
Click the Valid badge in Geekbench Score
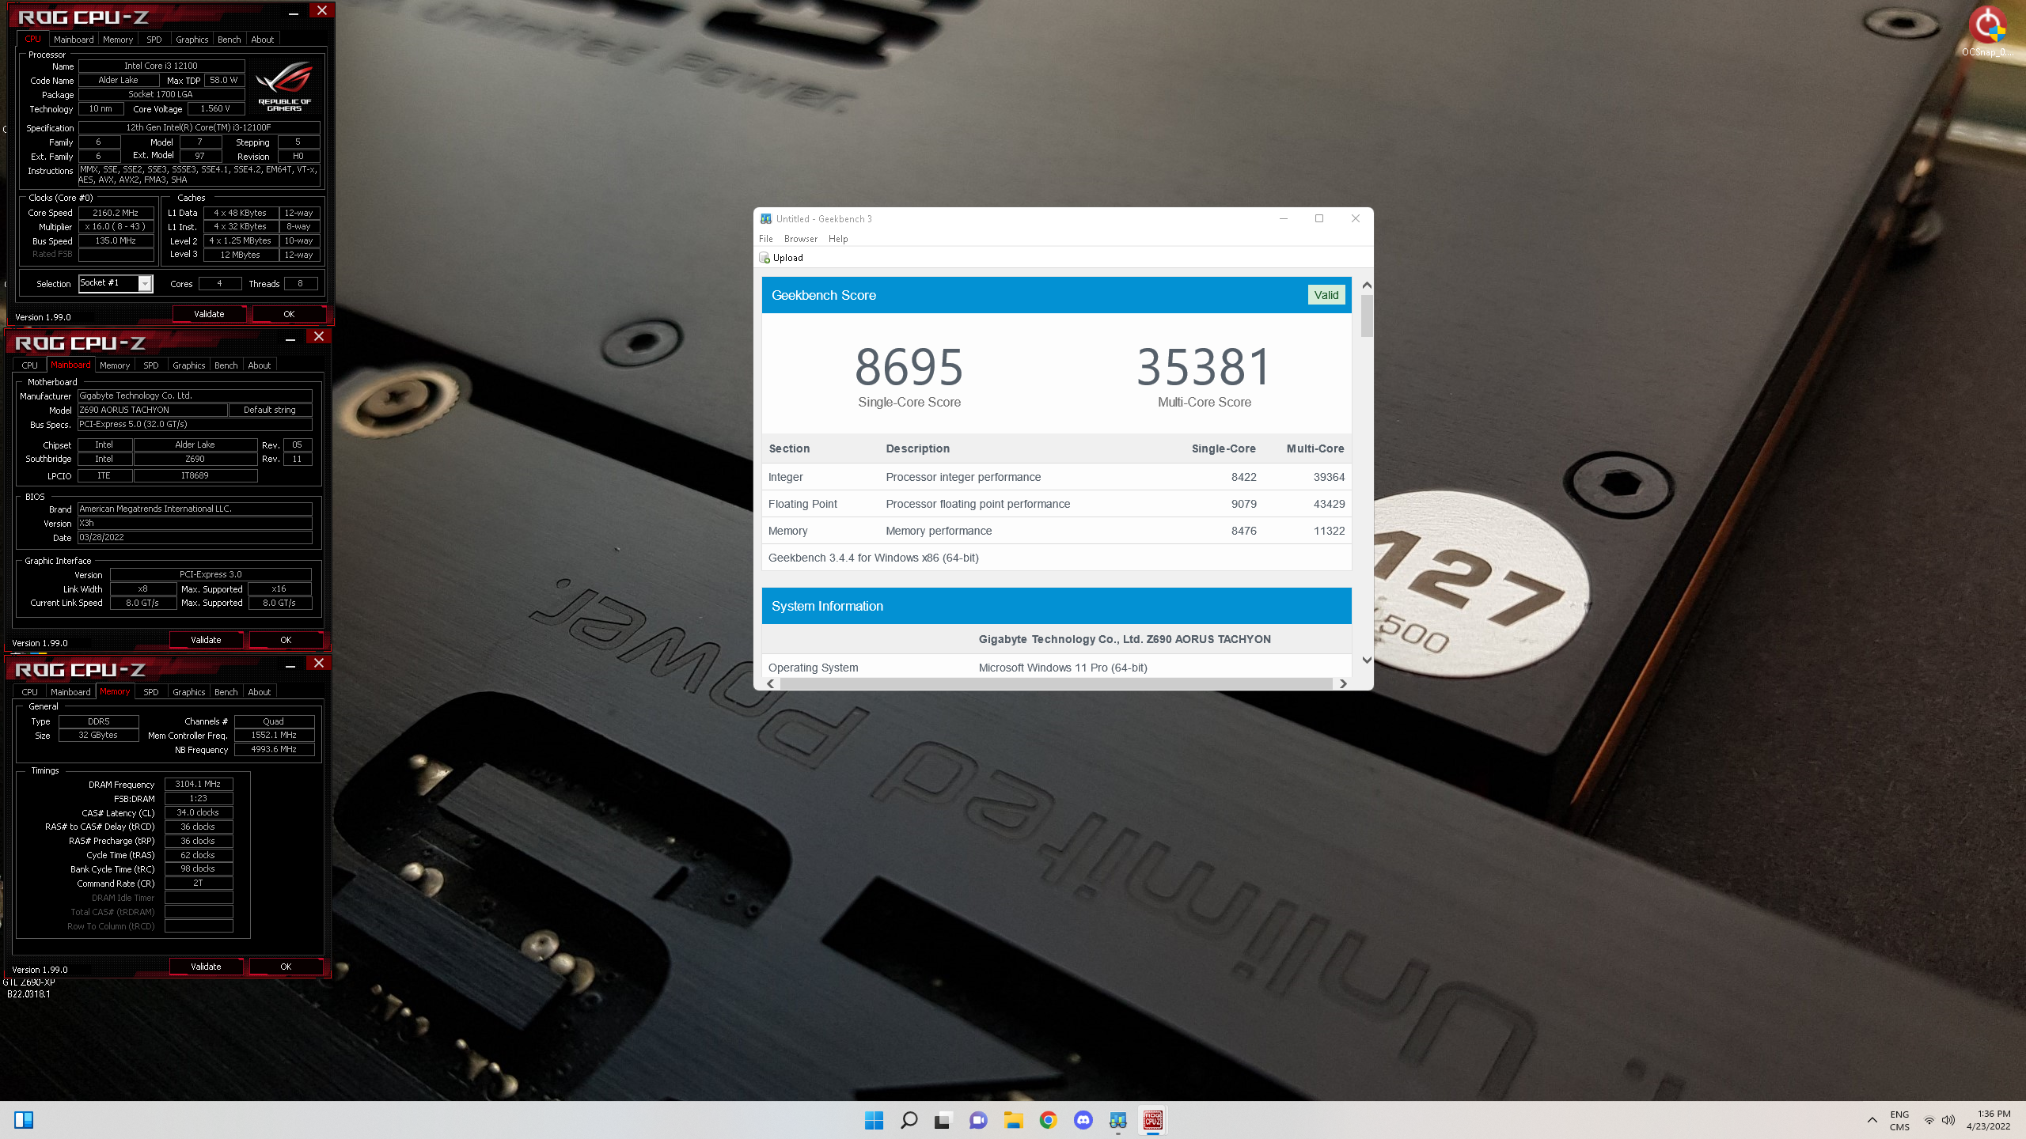[1326, 295]
